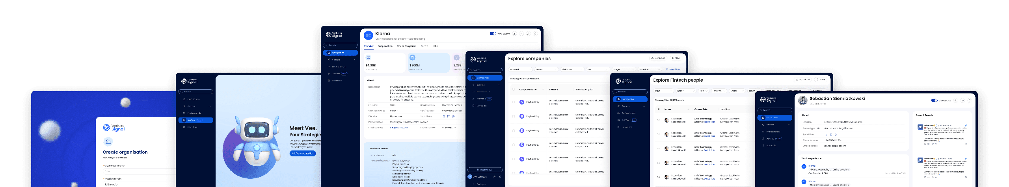Click the Vanberra Signal logo on Create organisation form
The height and width of the screenshot is (187, 1009).
[x=114, y=128]
